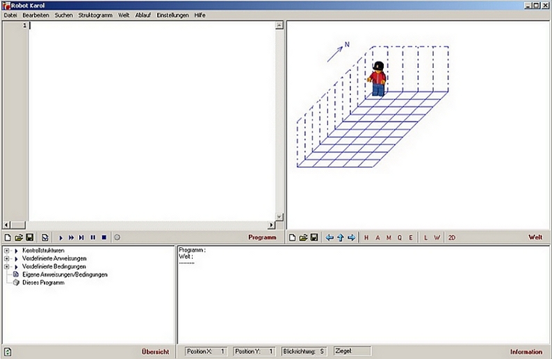552x359 pixels.
Task: Click the 'Programm :' line in info panel
Action: tap(192, 250)
